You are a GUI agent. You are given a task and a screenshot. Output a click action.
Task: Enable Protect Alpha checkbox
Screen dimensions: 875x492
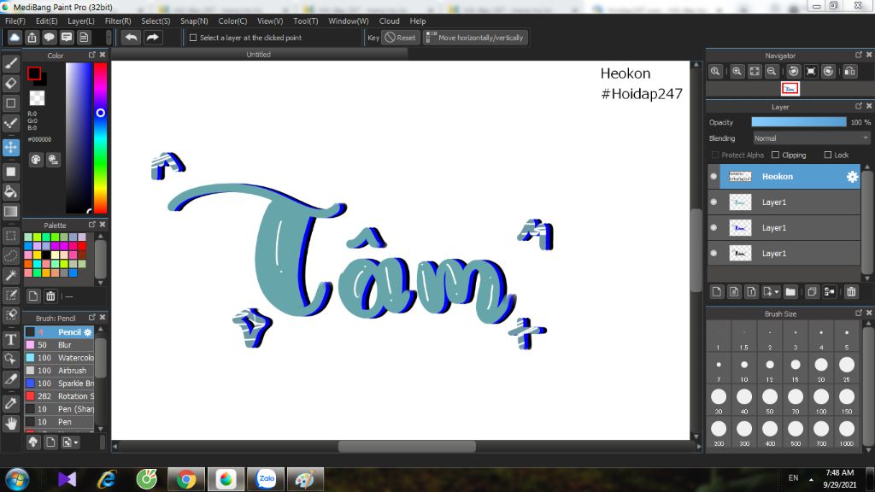tap(715, 155)
